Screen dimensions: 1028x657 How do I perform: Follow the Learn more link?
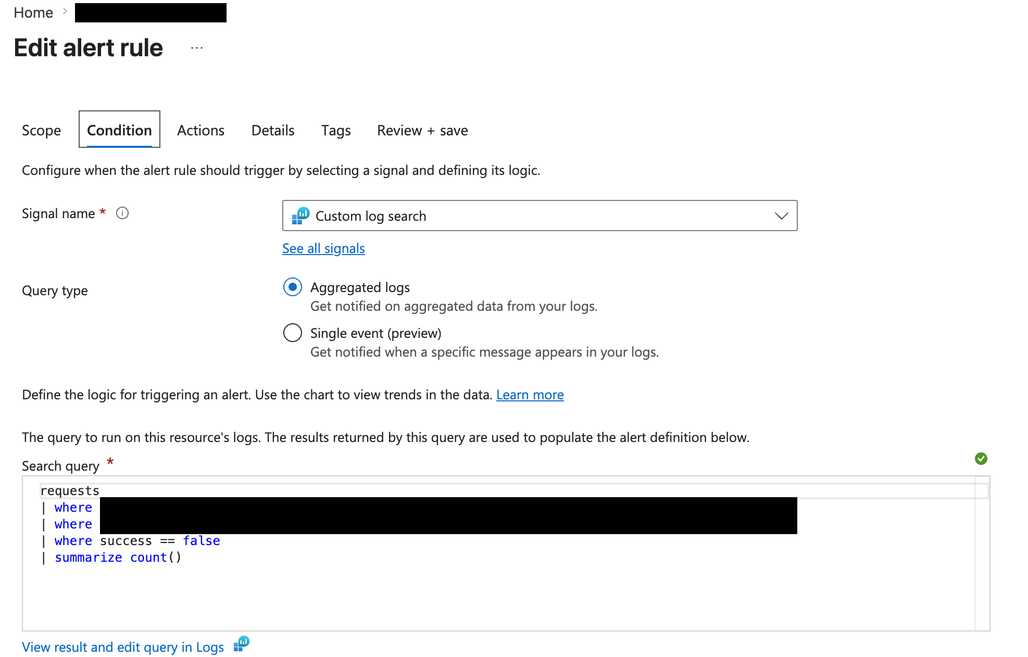point(530,395)
